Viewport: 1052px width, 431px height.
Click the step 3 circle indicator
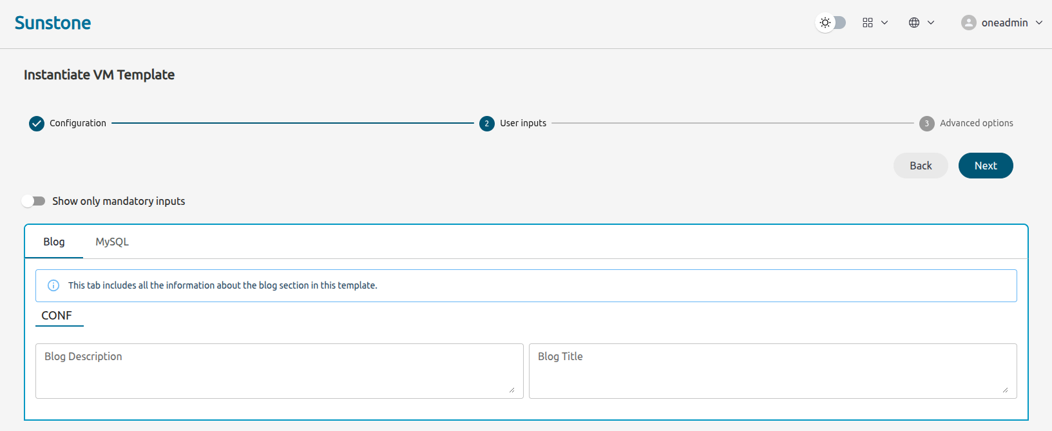(927, 123)
